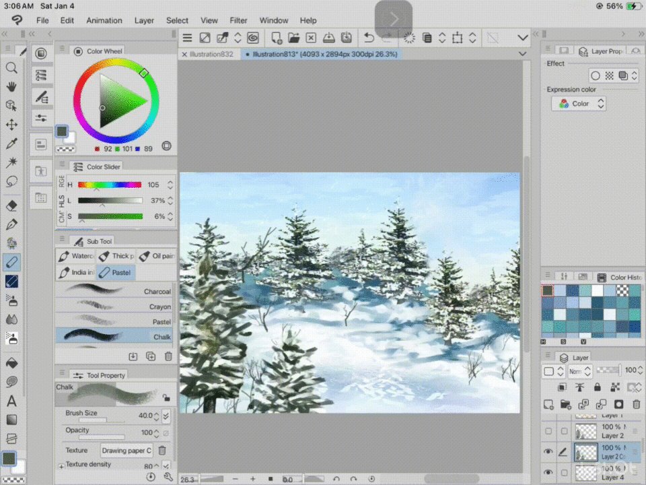Select the Hand move-view tool
Viewport: 646px width, 485px height.
point(11,87)
